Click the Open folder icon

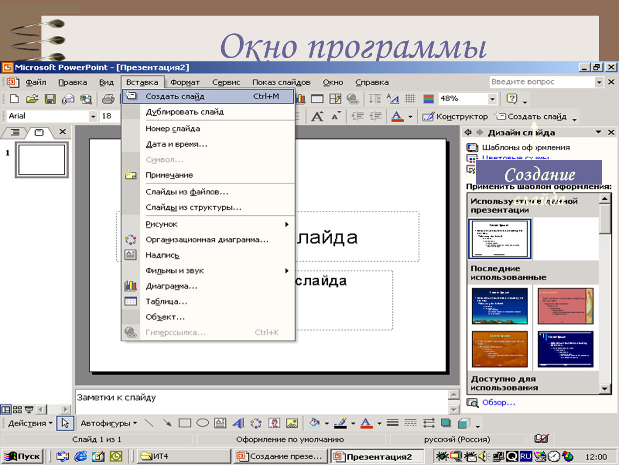click(32, 98)
